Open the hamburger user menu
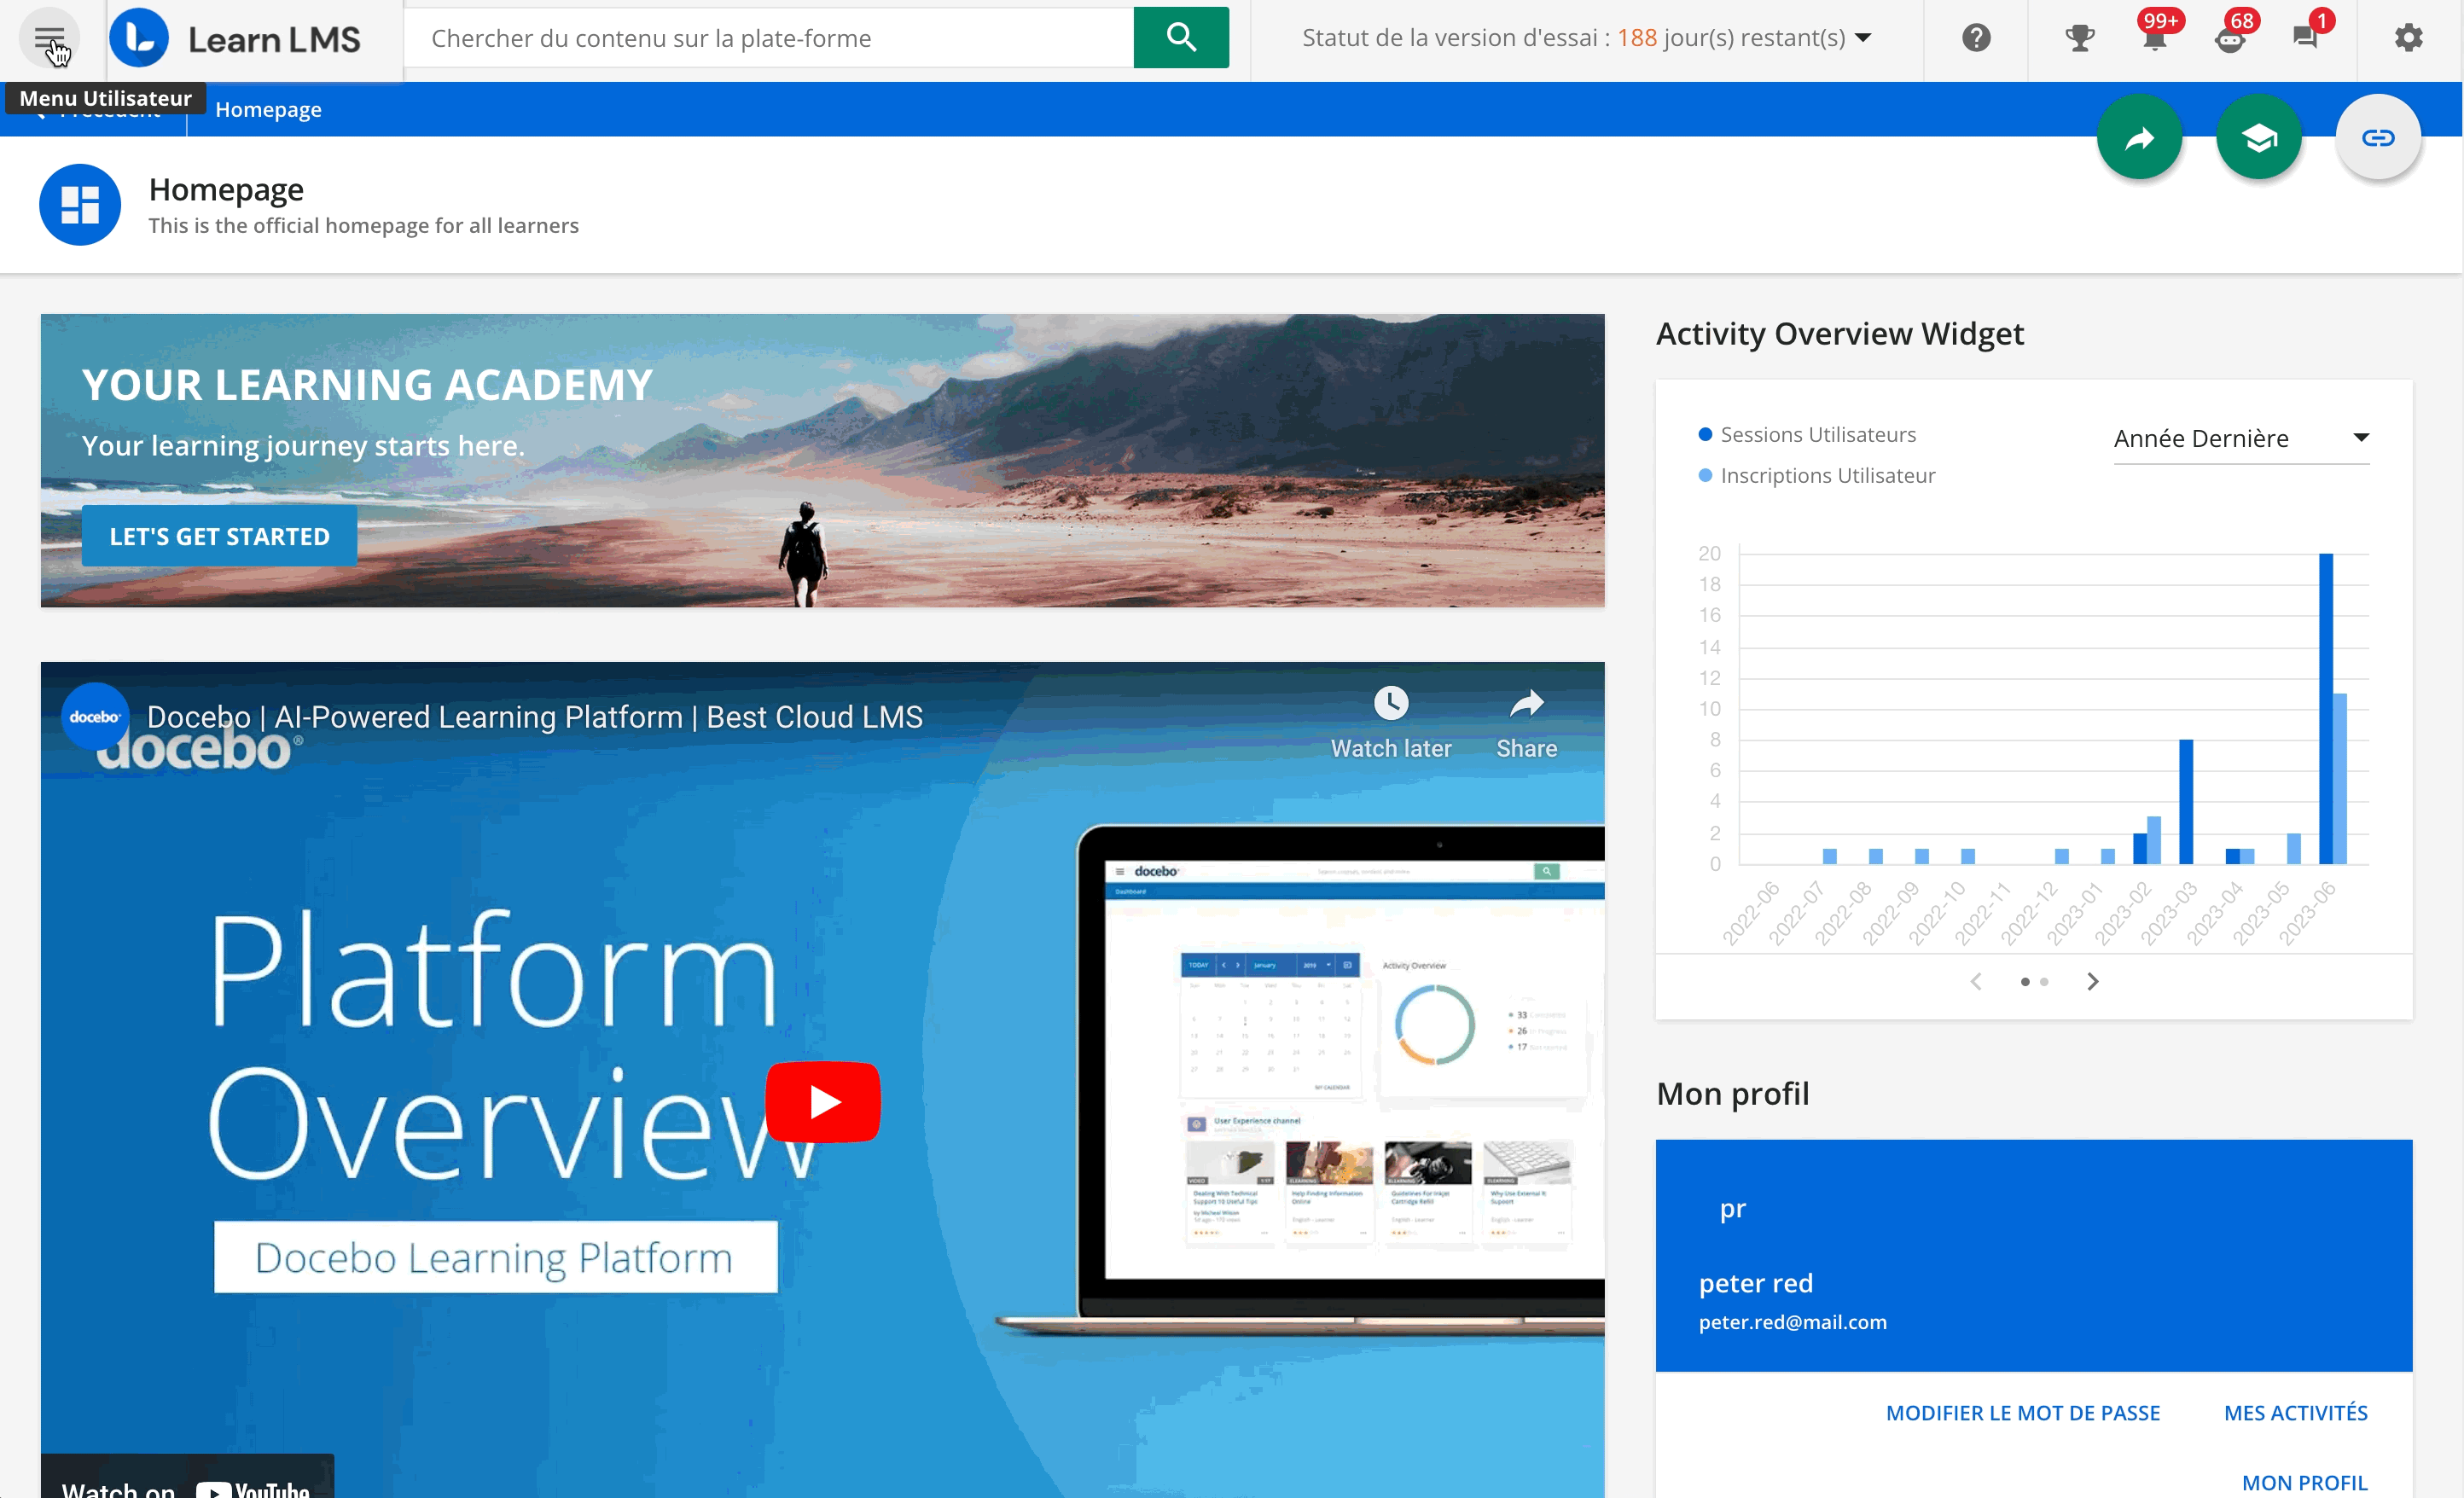2464x1498 pixels. coord(48,39)
